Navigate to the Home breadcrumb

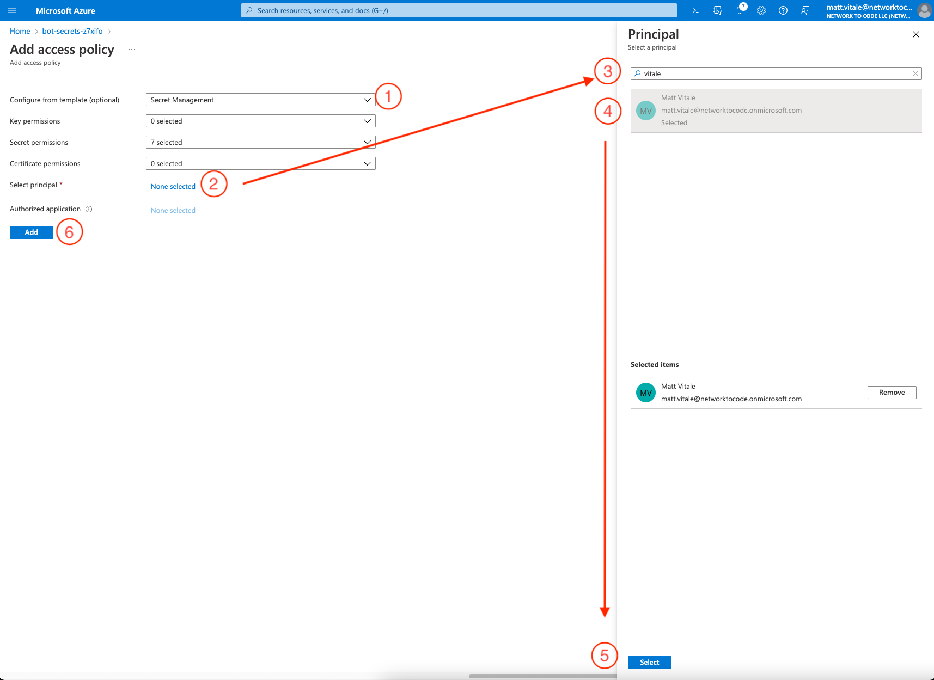click(20, 31)
